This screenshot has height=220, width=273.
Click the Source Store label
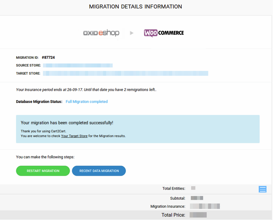click(28, 65)
